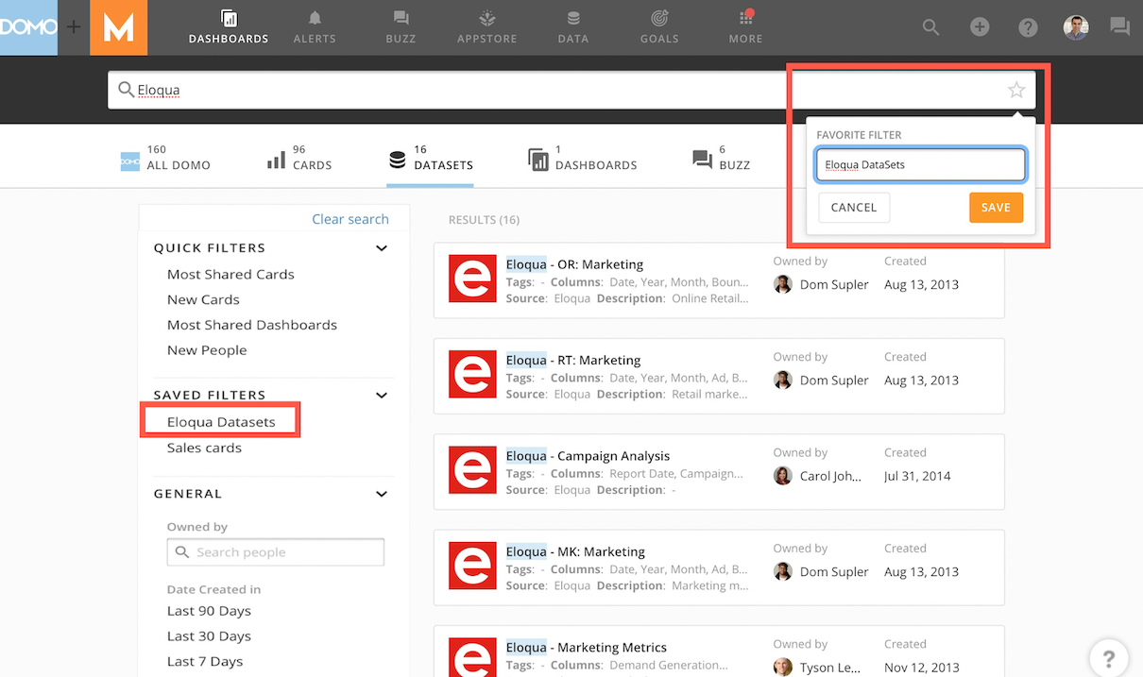Screen dimensions: 1143x677
Task: Open Buzz in the top navigation
Action: point(401,27)
